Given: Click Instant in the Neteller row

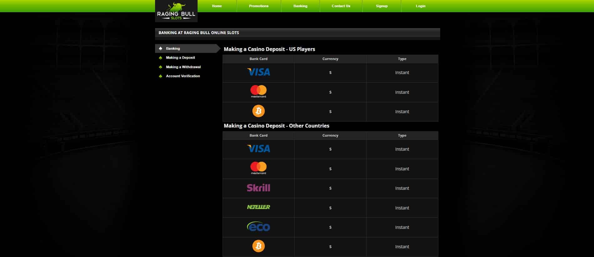Looking at the screenshot, I should (x=402, y=208).
